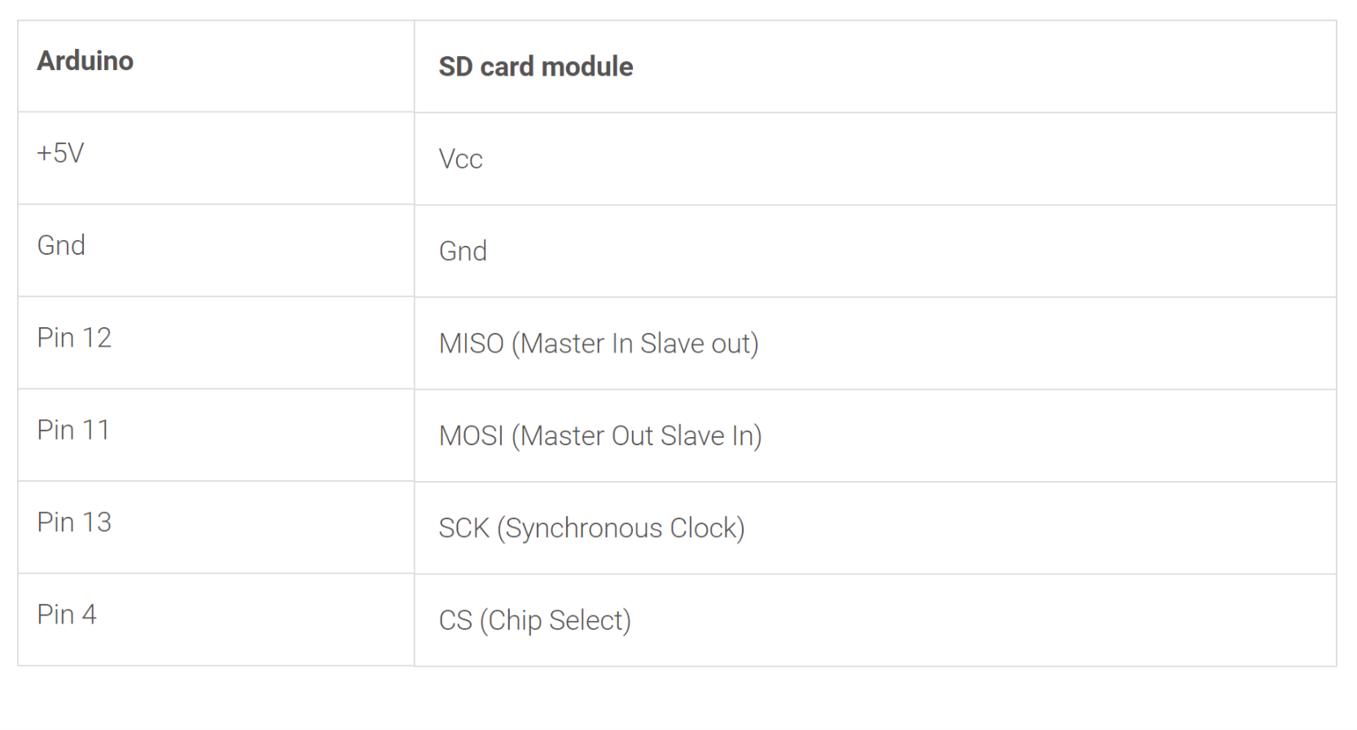Click the word "module" in the header
Image resolution: width=1357 pixels, height=730 pixels.
[x=586, y=67]
